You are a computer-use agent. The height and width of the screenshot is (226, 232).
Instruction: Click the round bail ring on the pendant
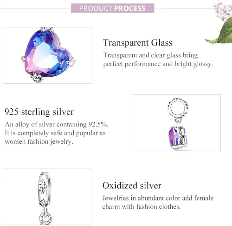tap(178, 107)
